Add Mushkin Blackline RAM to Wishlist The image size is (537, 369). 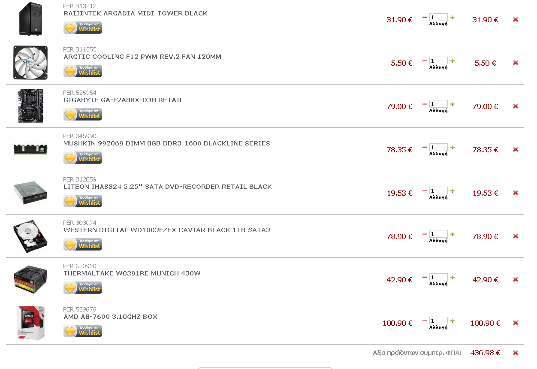click(83, 157)
